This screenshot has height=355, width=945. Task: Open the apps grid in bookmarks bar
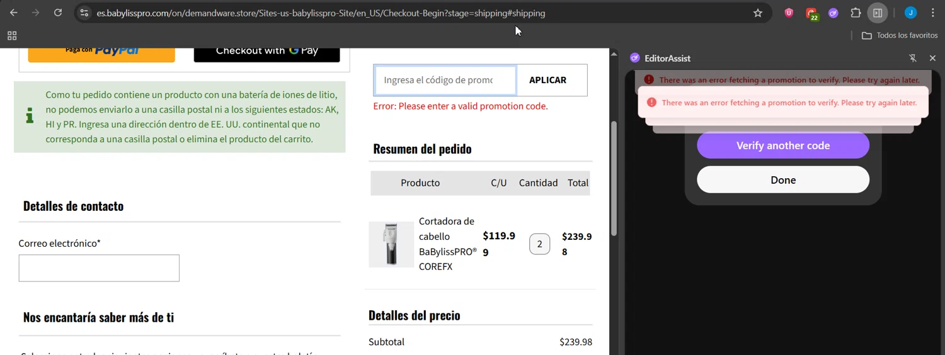(12, 36)
